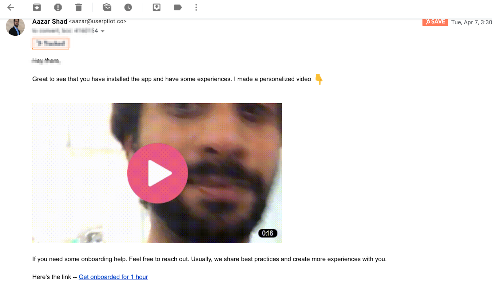The width and height of the screenshot is (492, 289).
Task: Click sender address aazar@userpilot.co
Action: coord(97,21)
